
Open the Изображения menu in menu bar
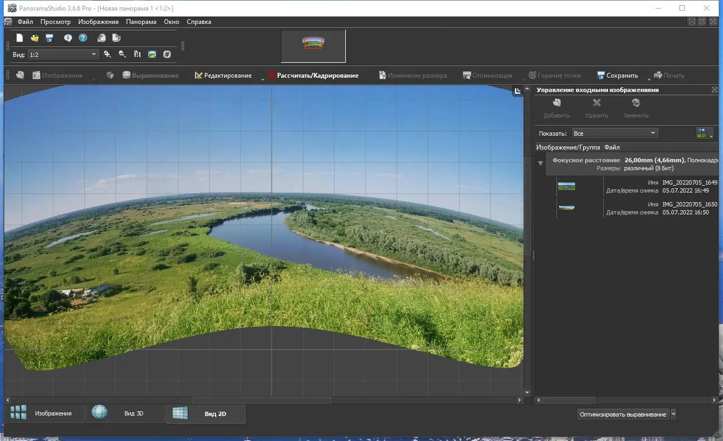coord(98,22)
